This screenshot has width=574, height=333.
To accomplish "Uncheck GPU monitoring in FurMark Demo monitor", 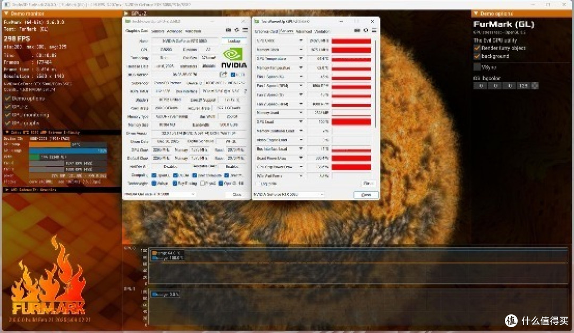I will click(7, 115).
